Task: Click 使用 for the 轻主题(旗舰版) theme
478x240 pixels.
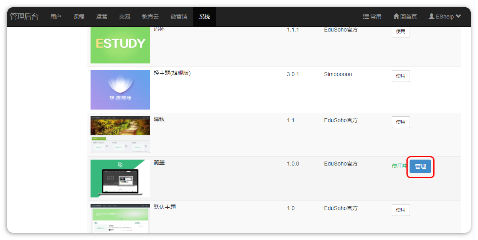Action: (x=401, y=76)
